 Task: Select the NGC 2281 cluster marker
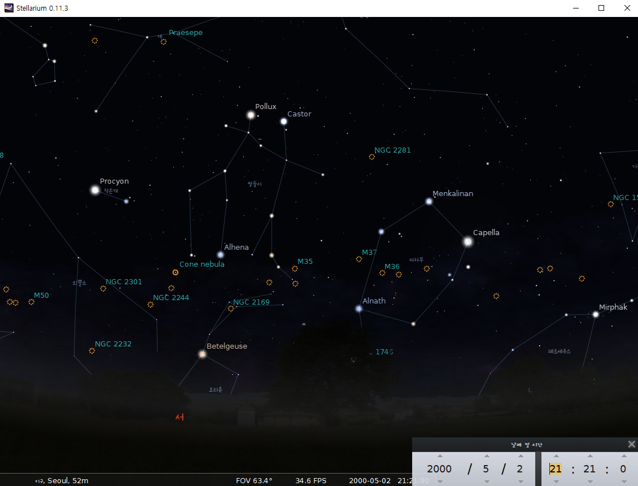[x=372, y=157]
